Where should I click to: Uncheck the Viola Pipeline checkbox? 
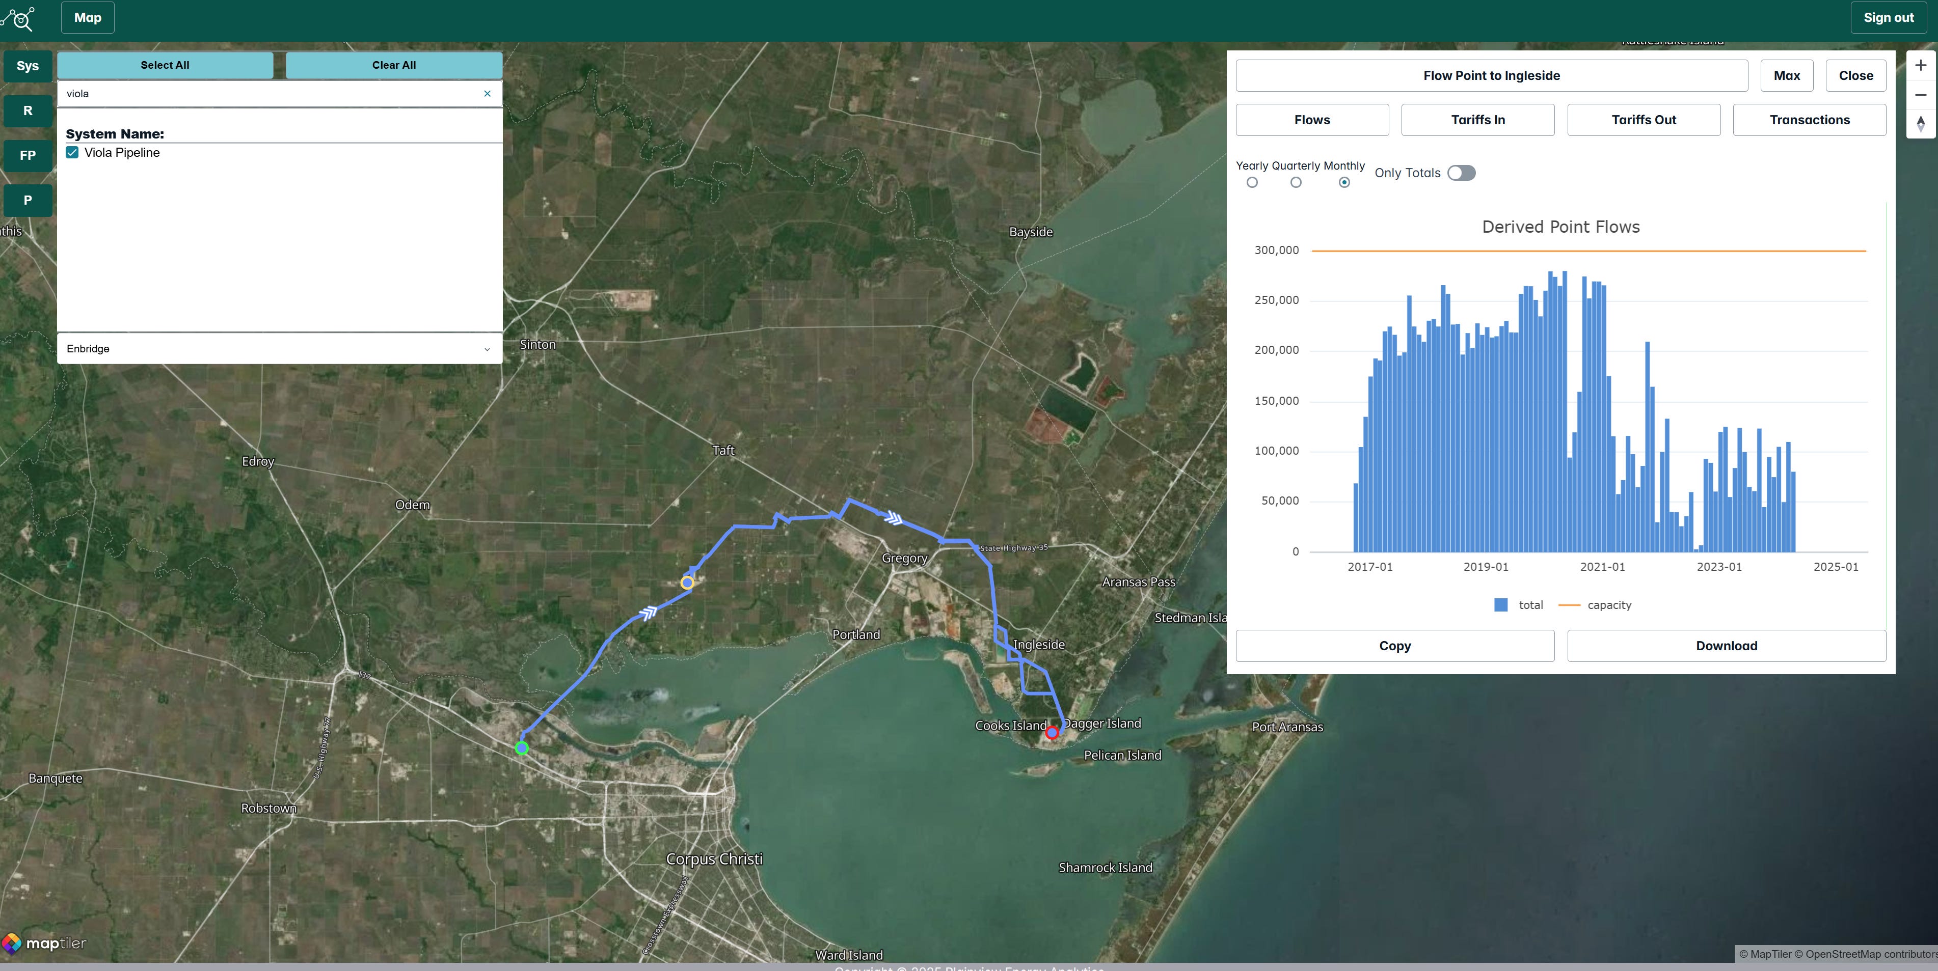point(72,153)
